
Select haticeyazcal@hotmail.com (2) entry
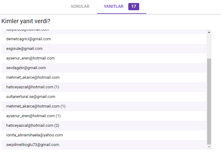point(33,126)
